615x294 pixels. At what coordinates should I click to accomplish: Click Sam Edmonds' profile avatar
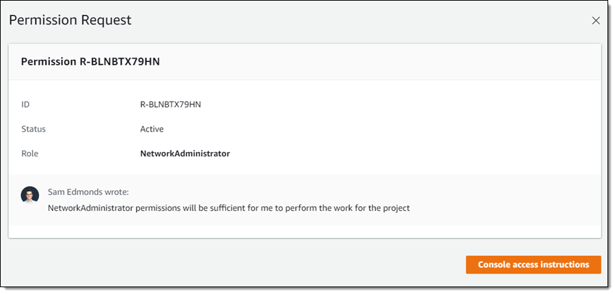point(29,194)
